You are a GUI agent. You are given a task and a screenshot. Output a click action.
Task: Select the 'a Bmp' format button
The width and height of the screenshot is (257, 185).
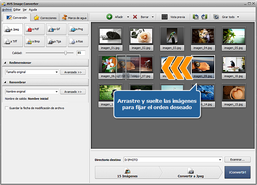click(34, 42)
